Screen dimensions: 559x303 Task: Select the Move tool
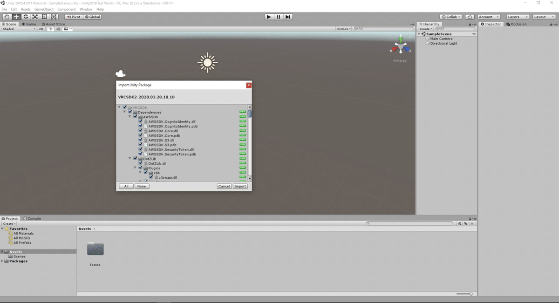(x=16, y=17)
